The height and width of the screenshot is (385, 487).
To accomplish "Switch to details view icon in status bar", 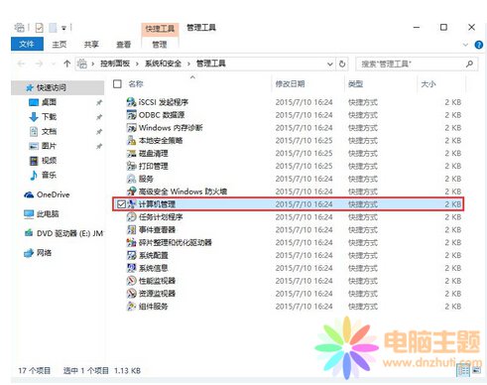I will point(463,370).
